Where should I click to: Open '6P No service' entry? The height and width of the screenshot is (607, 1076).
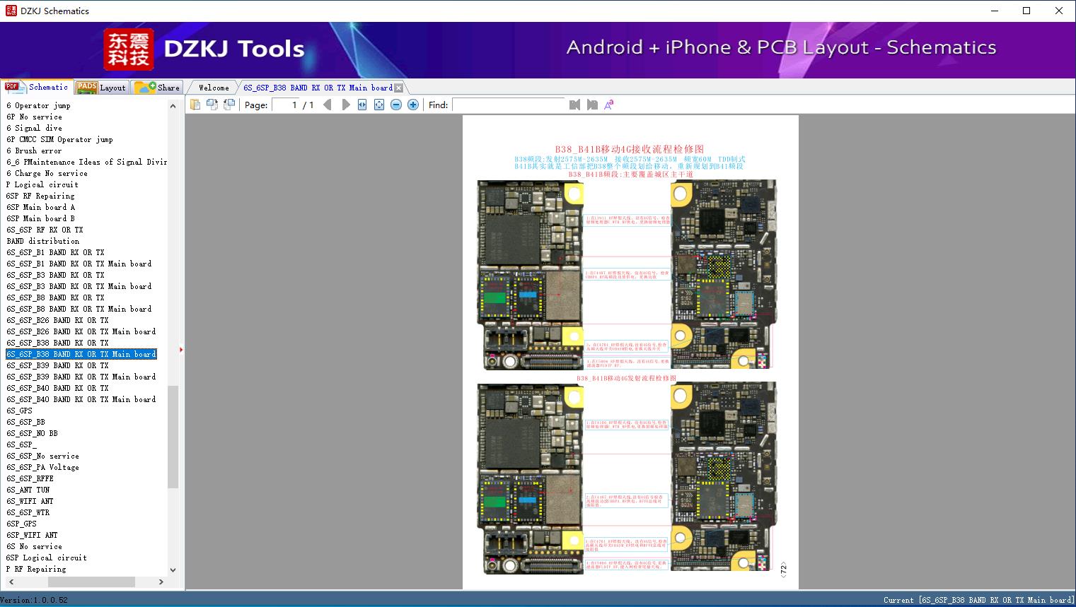(x=34, y=117)
